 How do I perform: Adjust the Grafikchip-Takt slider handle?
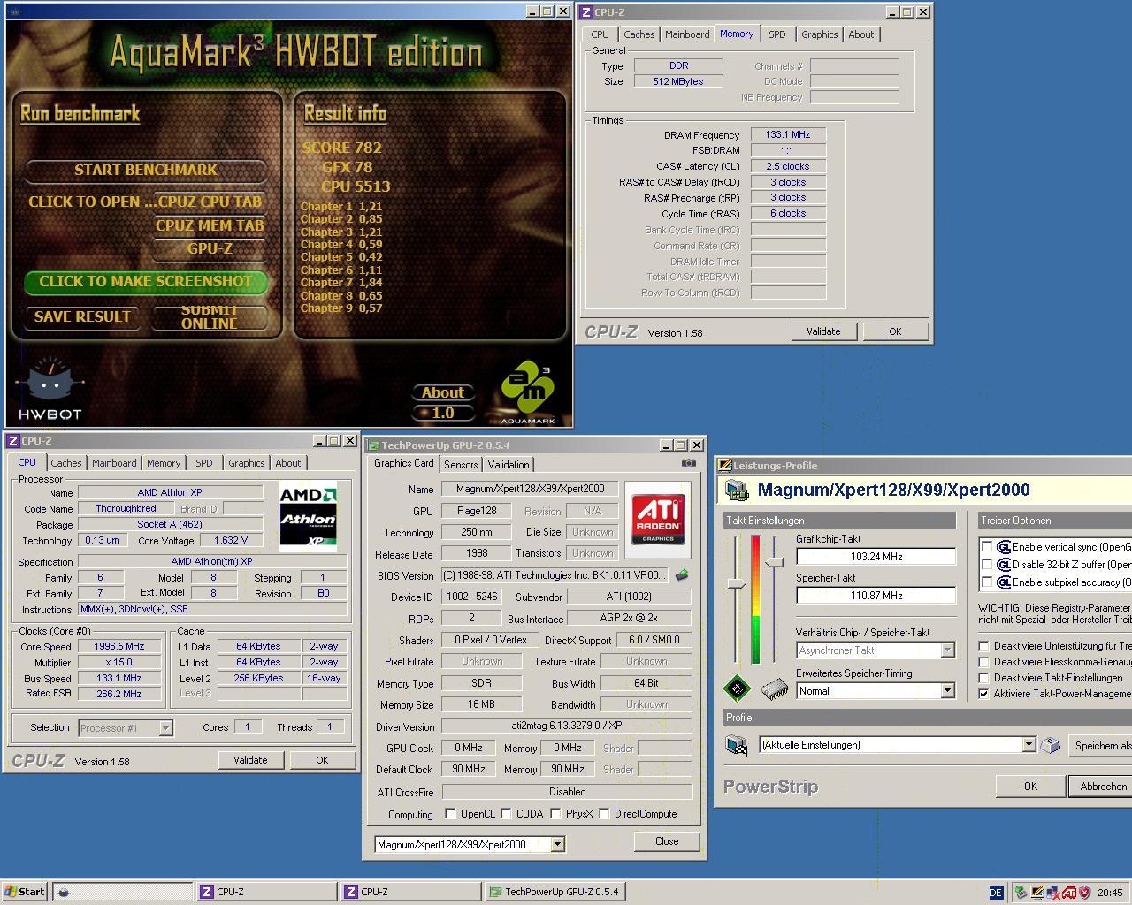(736, 584)
